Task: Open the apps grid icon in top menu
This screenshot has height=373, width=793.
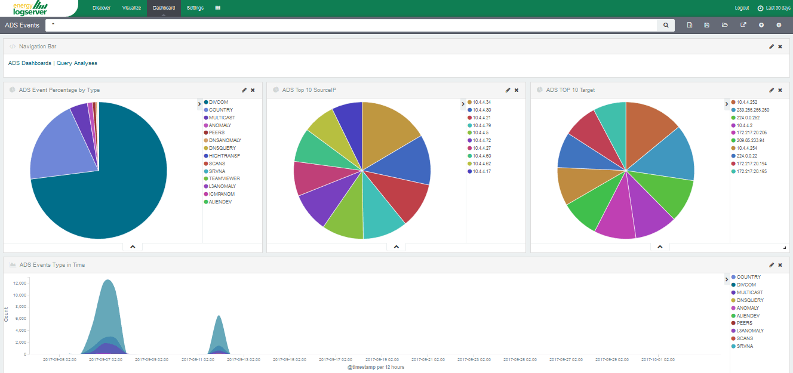Action: click(218, 8)
